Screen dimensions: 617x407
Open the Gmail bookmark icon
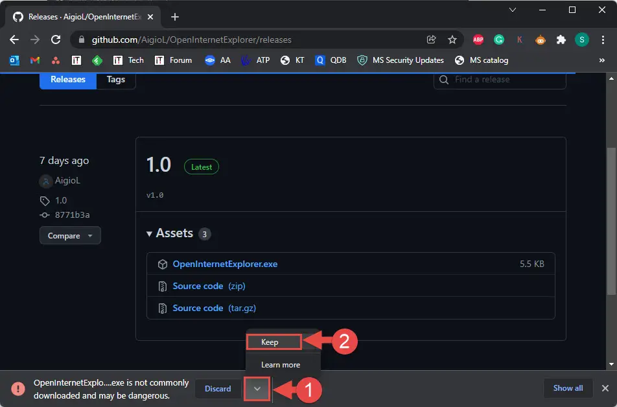[x=35, y=60]
